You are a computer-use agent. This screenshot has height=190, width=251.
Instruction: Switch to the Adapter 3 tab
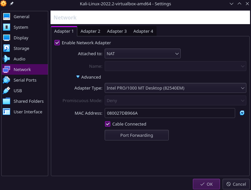[117, 31]
